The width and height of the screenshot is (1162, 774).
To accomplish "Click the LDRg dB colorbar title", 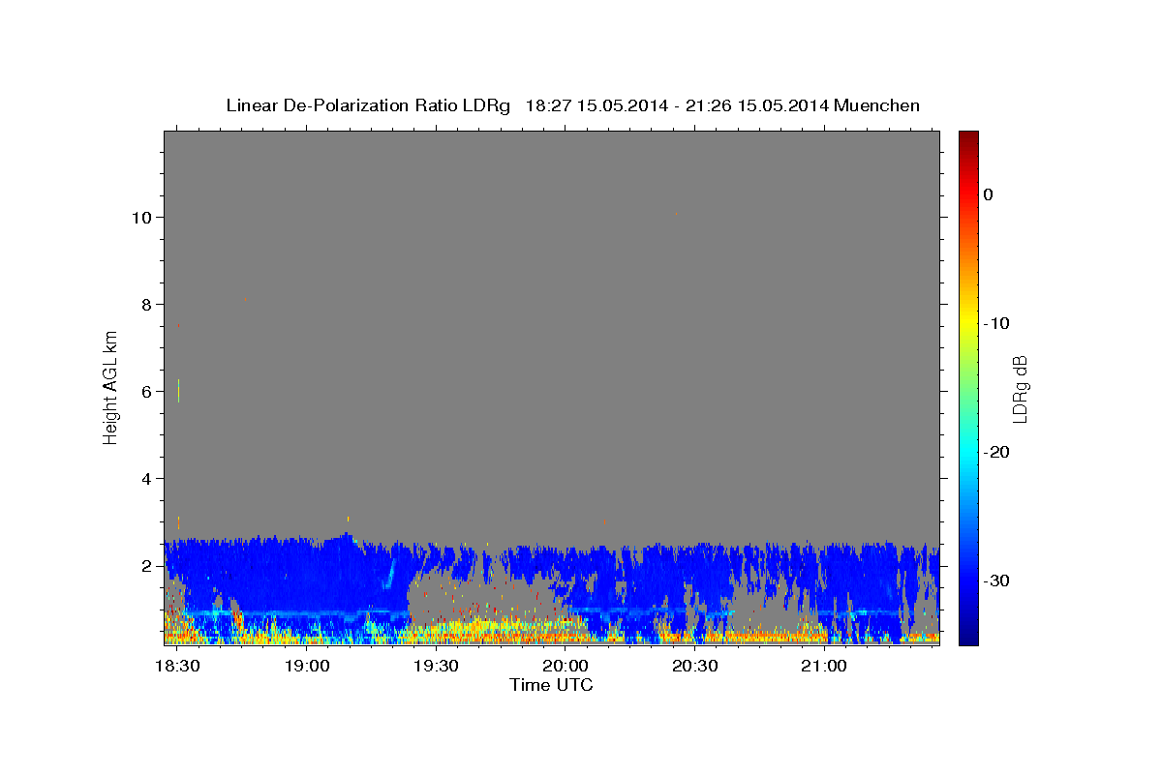I will tap(1020, 388).
